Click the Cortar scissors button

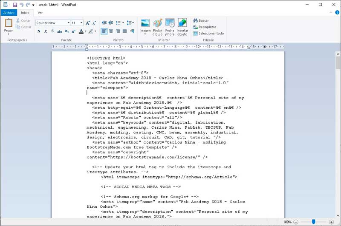click(x=23, y=20)
